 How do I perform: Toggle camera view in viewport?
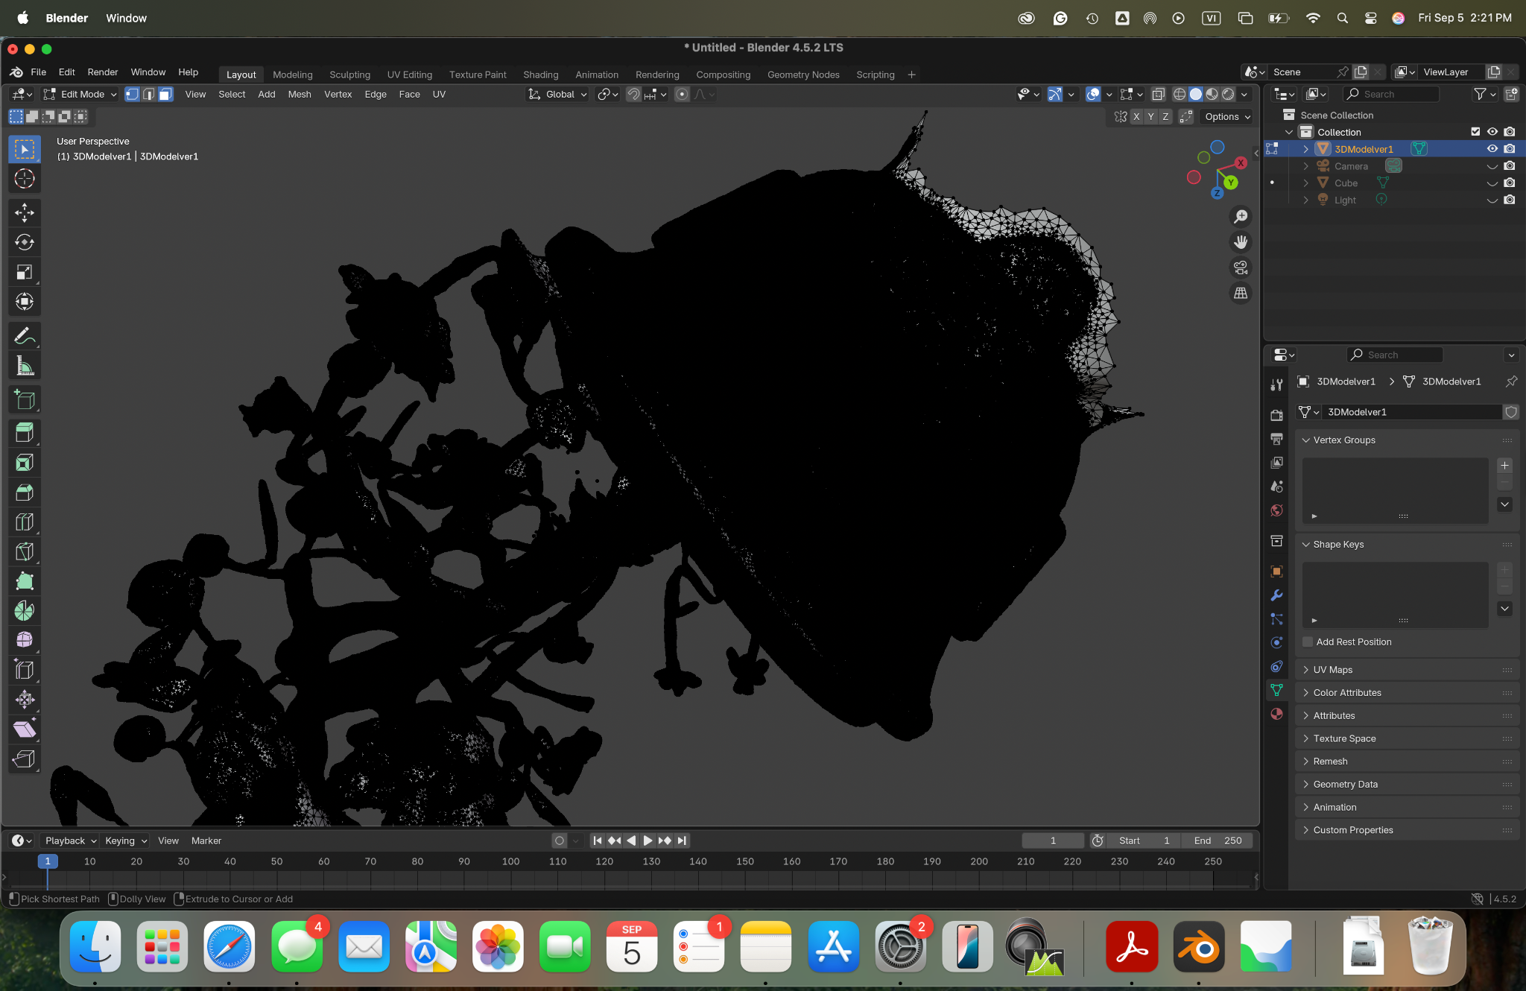[x=1241, y=267]
